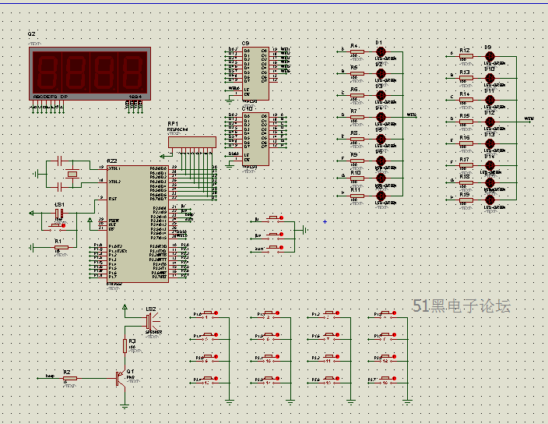The height and width of the screenshot is (424, 548).
Task: Select the LED wired to resistor R19
Action: coord(490,200)
